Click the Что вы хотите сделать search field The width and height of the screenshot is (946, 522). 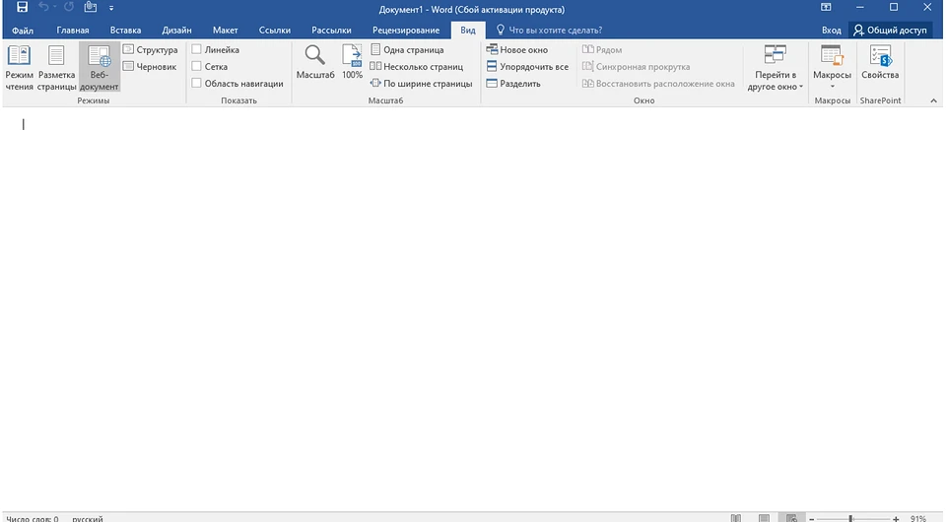[x=555, y=31]
